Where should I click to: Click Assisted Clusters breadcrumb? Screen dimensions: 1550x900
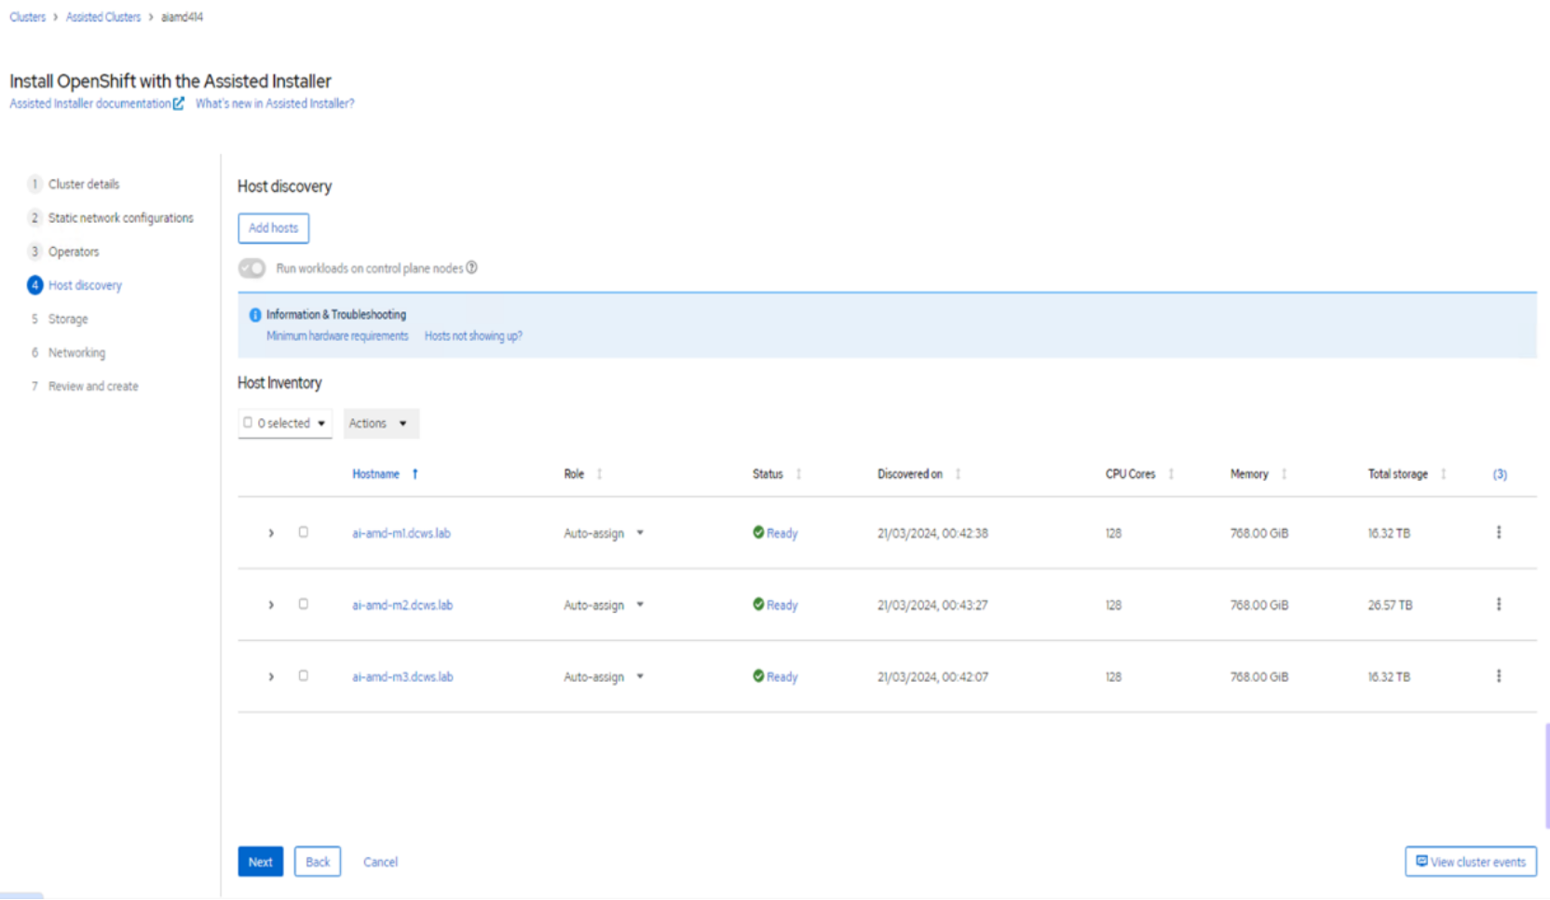[x=103, y=17]
